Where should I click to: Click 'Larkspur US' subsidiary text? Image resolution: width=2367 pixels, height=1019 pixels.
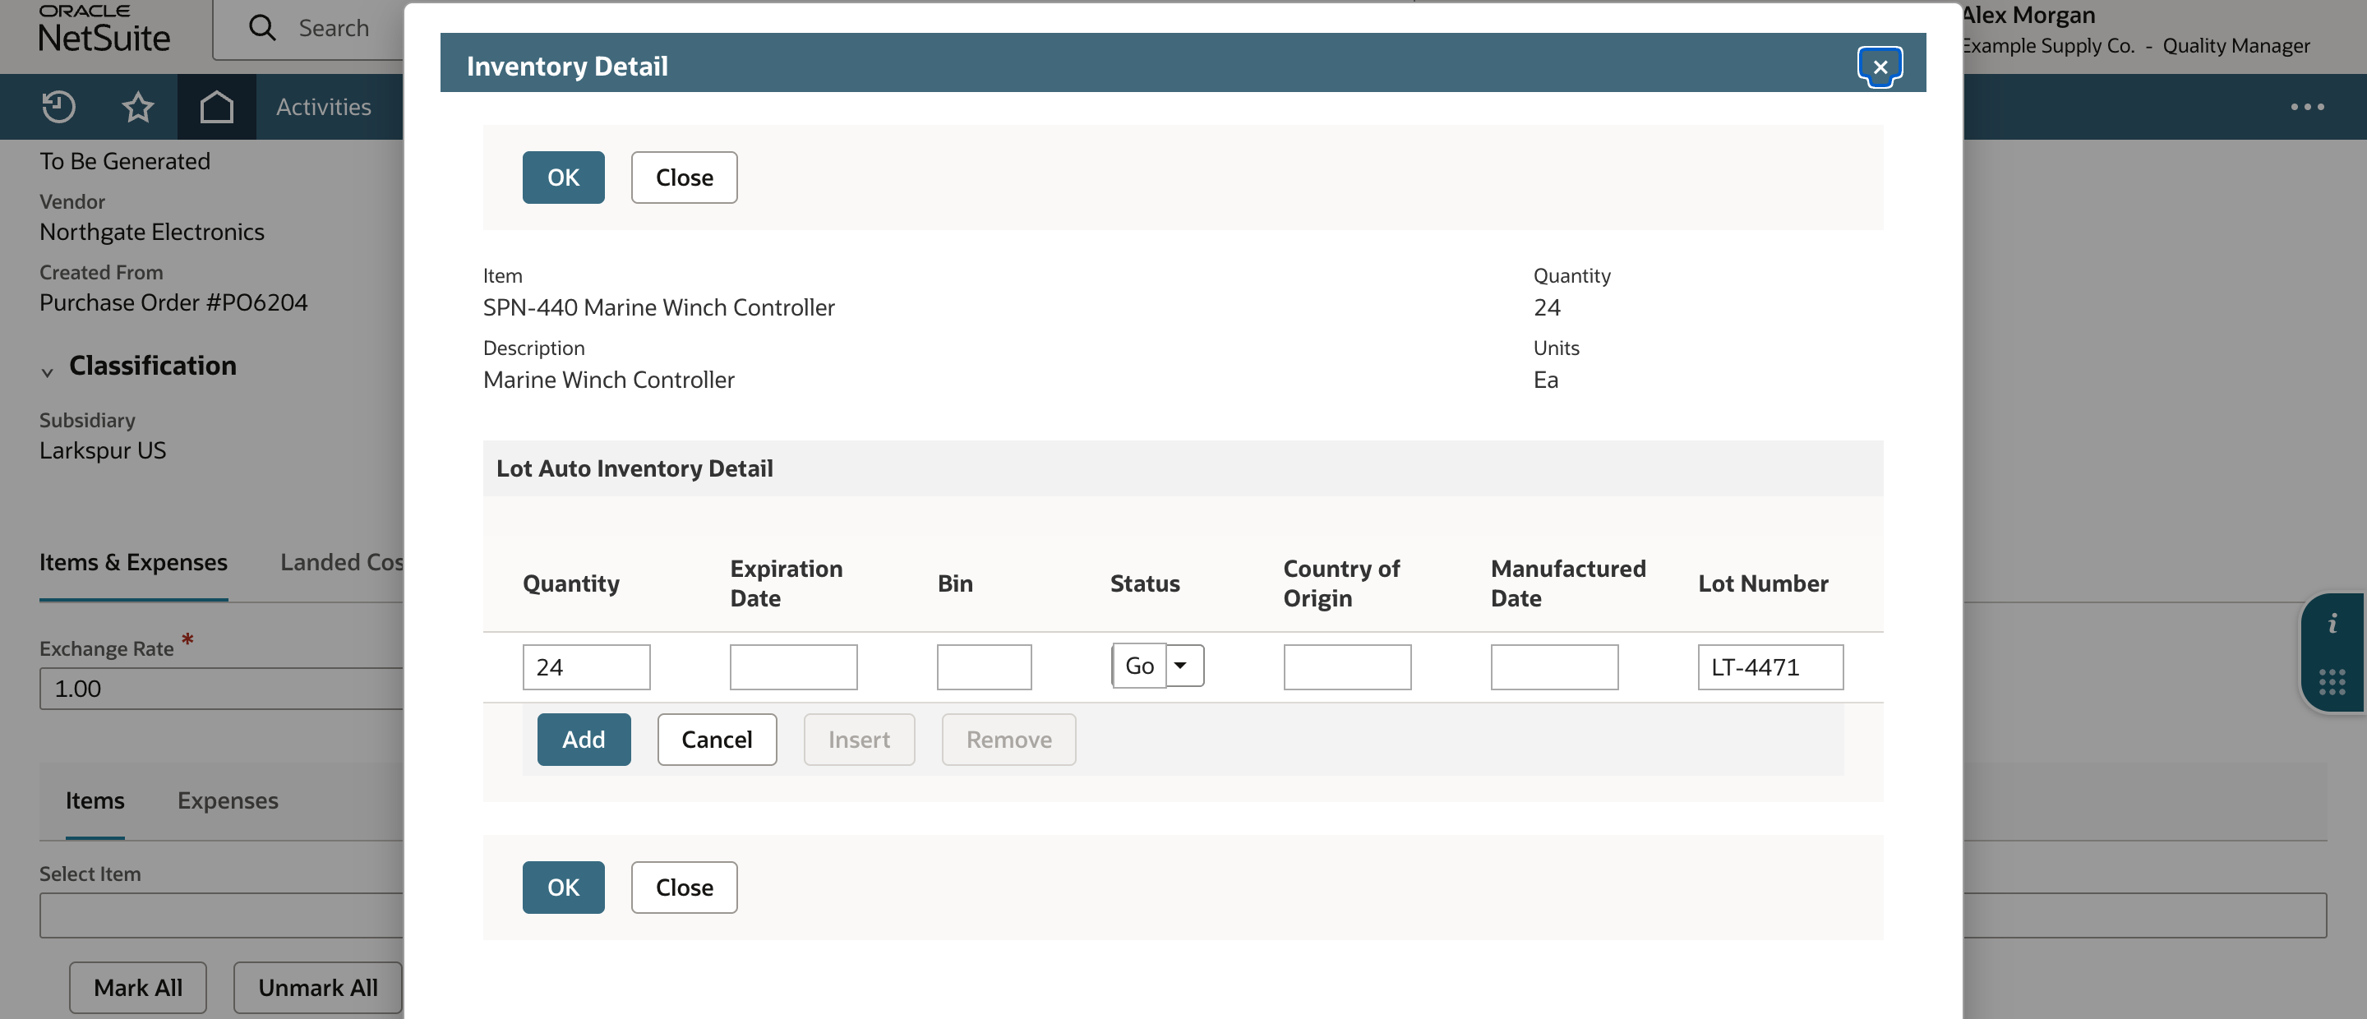103,450
